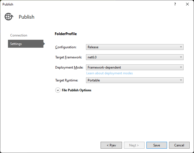Open the Deployment Mode Framework-dependent dropdown
This screenshot has width=194, height=153.
135,67
